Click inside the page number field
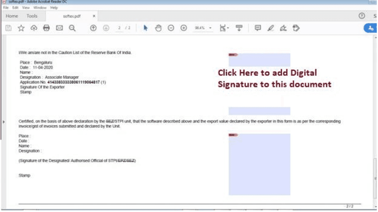This screenshot has height=212, width=378. (119, 28)
